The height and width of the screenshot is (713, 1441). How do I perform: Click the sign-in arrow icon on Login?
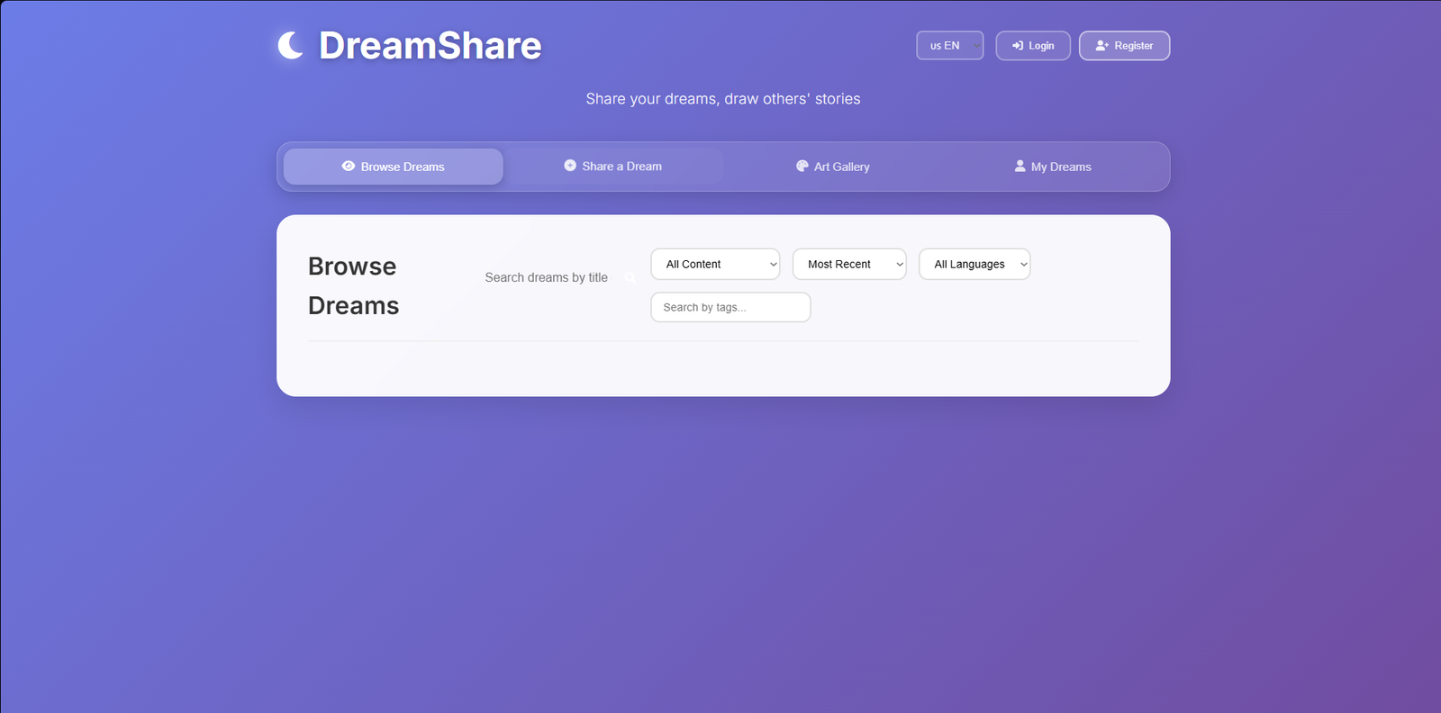(1018, 46)
